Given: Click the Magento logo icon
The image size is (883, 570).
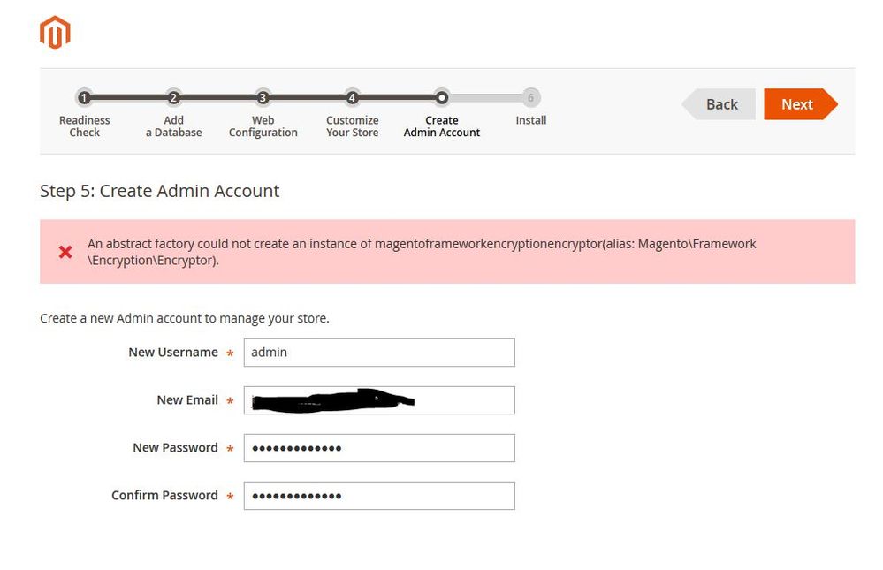Looking at the screenshot, I should click(55, 33).
